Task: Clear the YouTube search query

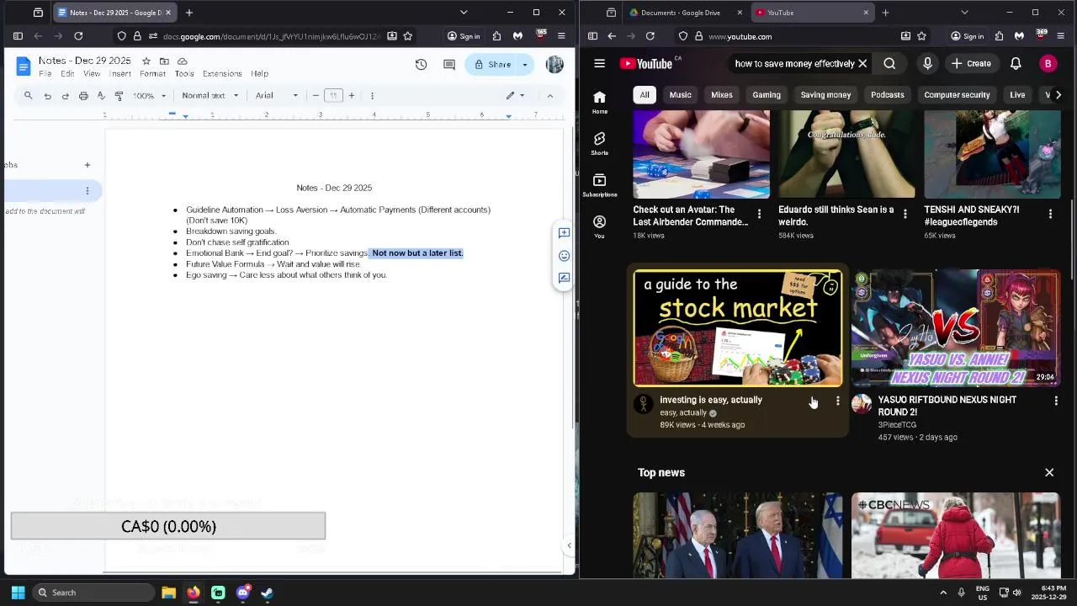Action: (x=862, y=63)
